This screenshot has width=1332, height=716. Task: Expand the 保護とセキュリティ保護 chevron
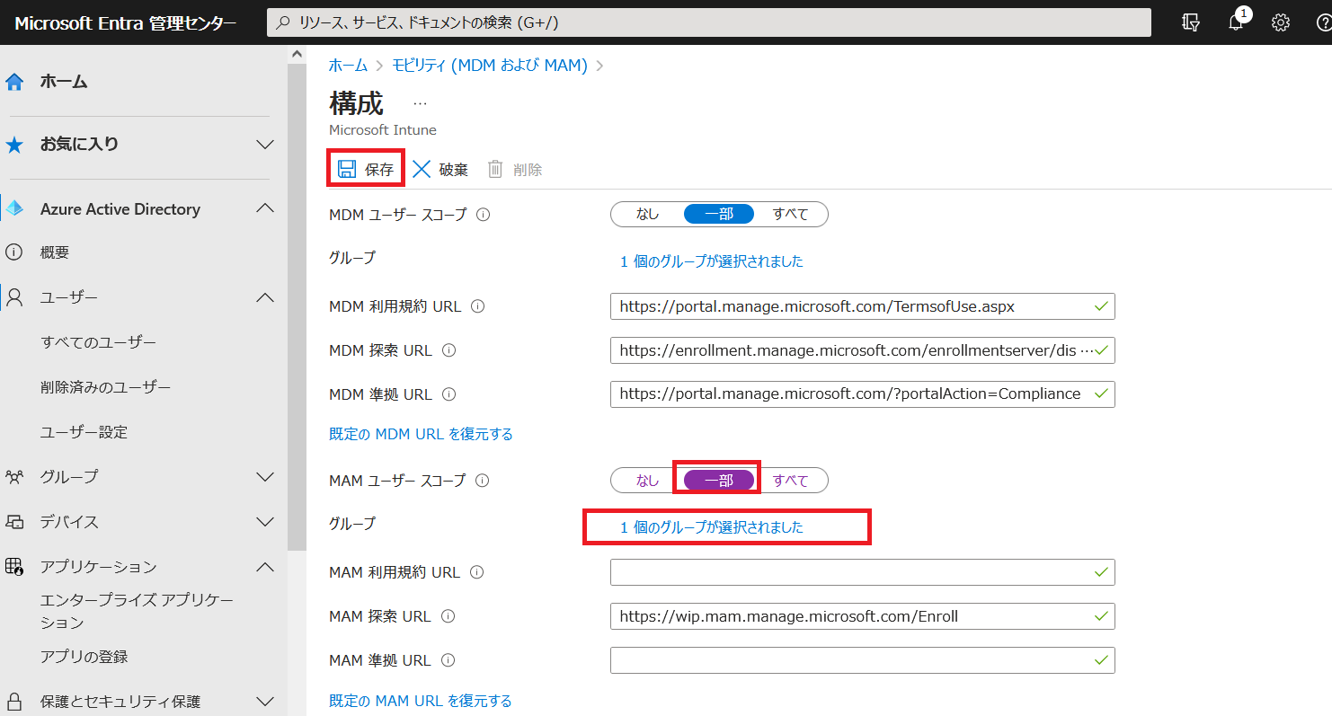265,702
